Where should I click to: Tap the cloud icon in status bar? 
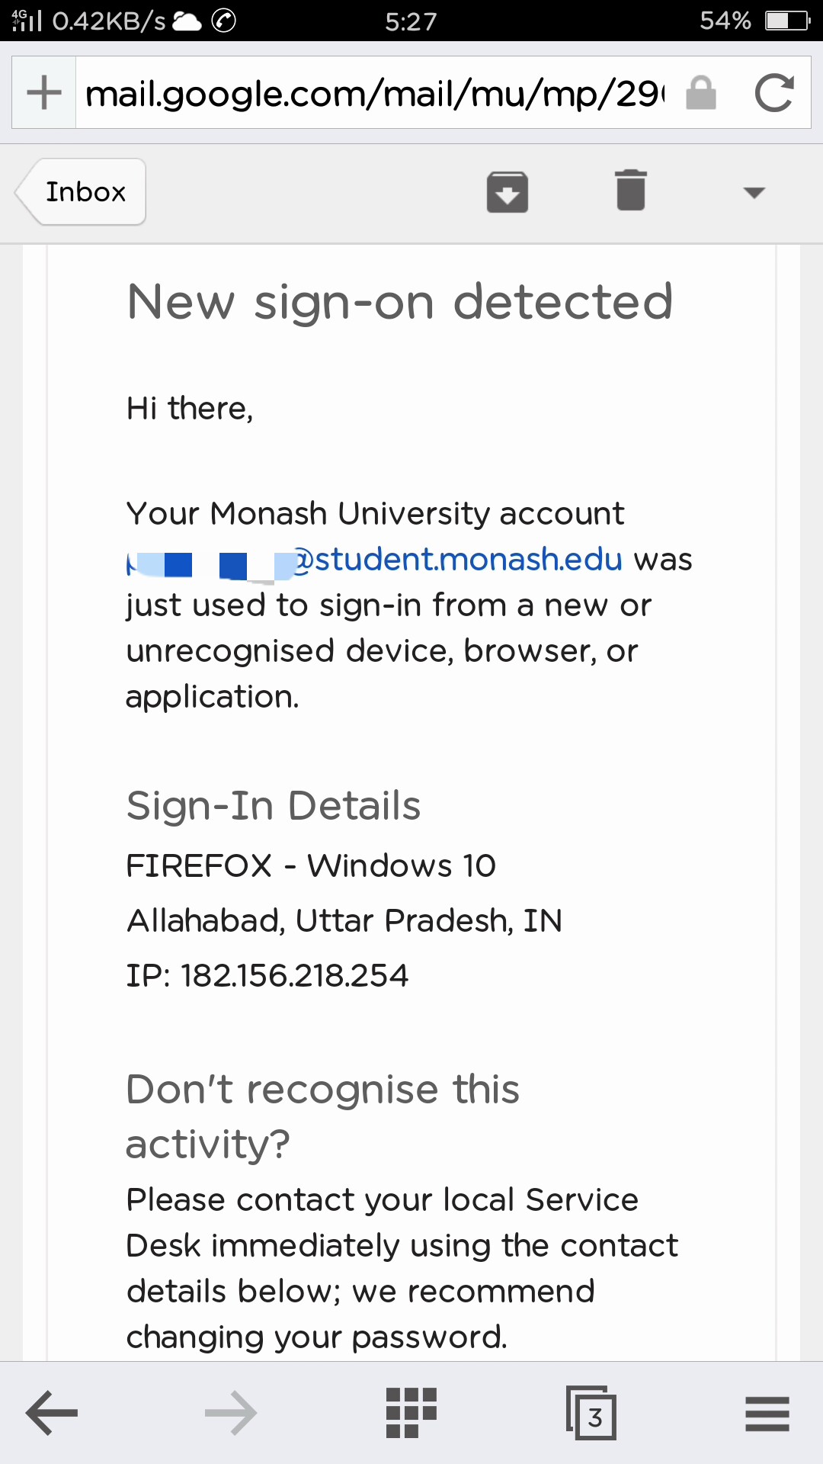187,21
